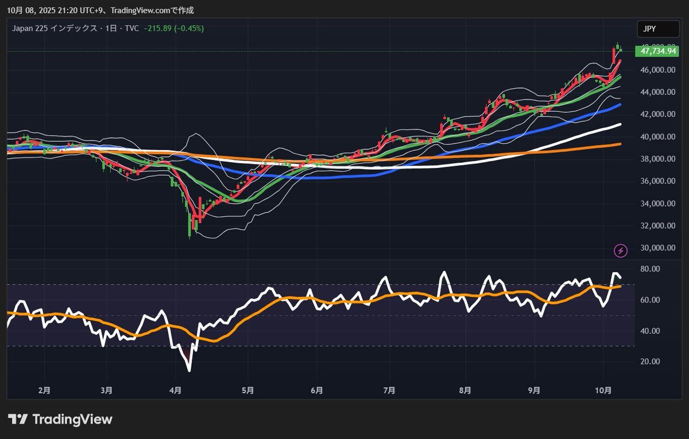Click the -215.89 (-0.45%) price change text

(x=173, y=28)
